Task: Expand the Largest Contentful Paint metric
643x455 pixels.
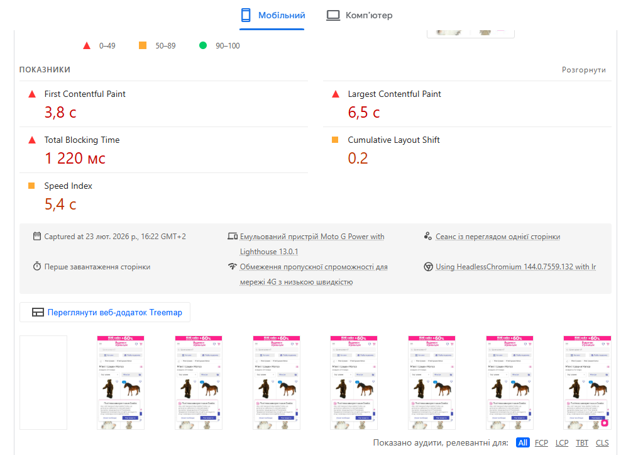Action: coord(394,94)
